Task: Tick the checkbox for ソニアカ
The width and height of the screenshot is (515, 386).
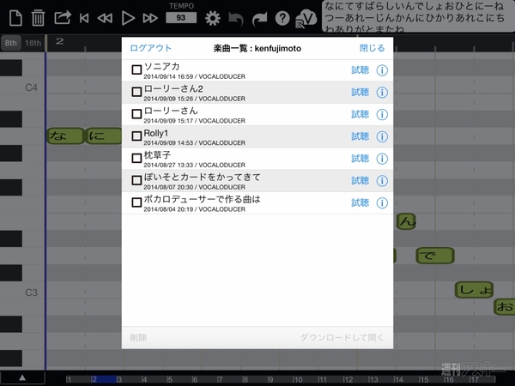Action: coord(136,70)
